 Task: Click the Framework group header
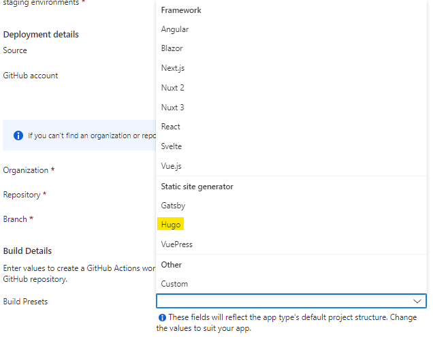coord(181,10)
